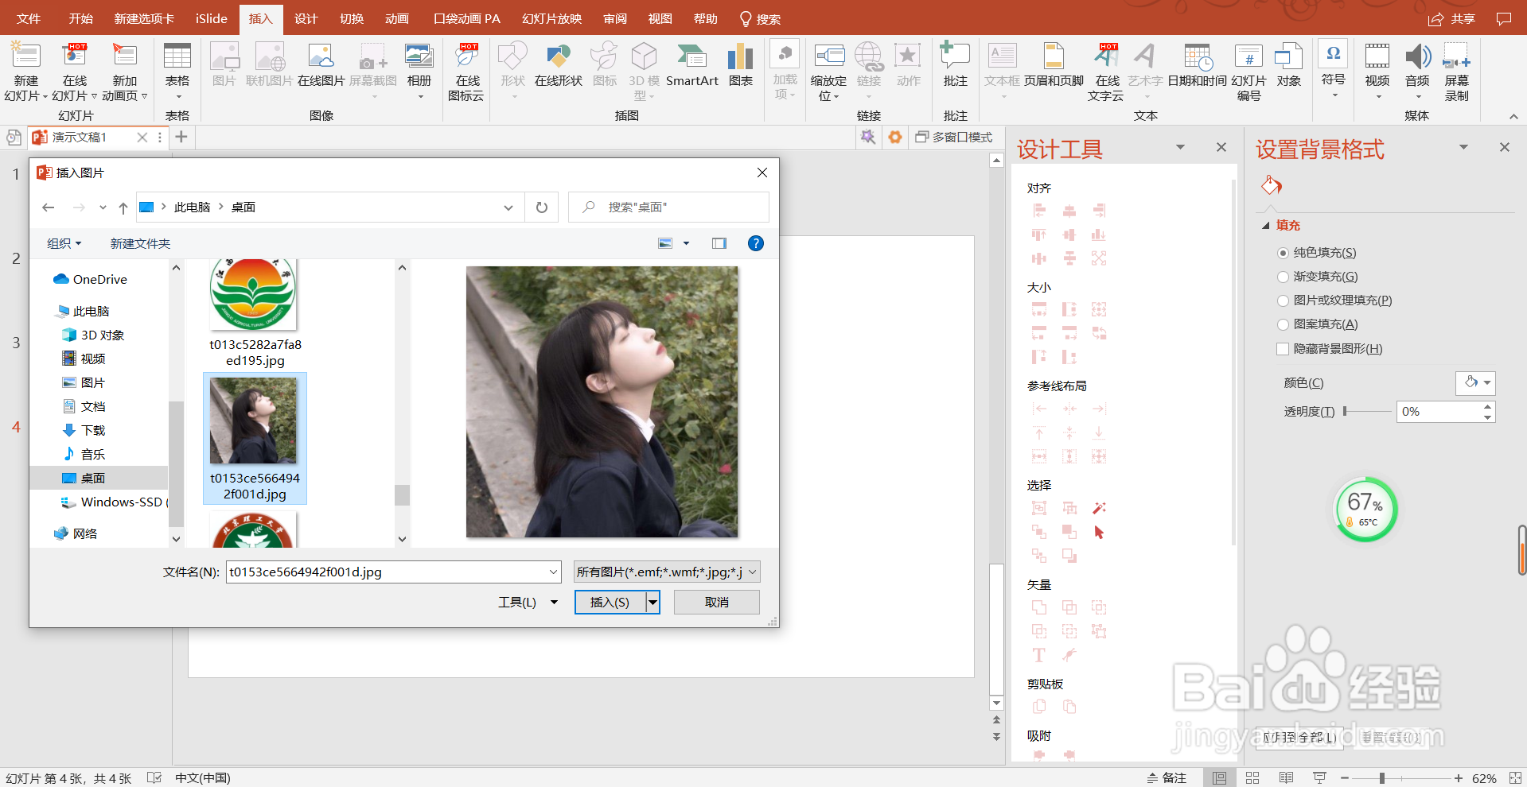Click 新建文件夹 new folder button
This screenshot has height=787, width=1527.
[x=140, y=243]
